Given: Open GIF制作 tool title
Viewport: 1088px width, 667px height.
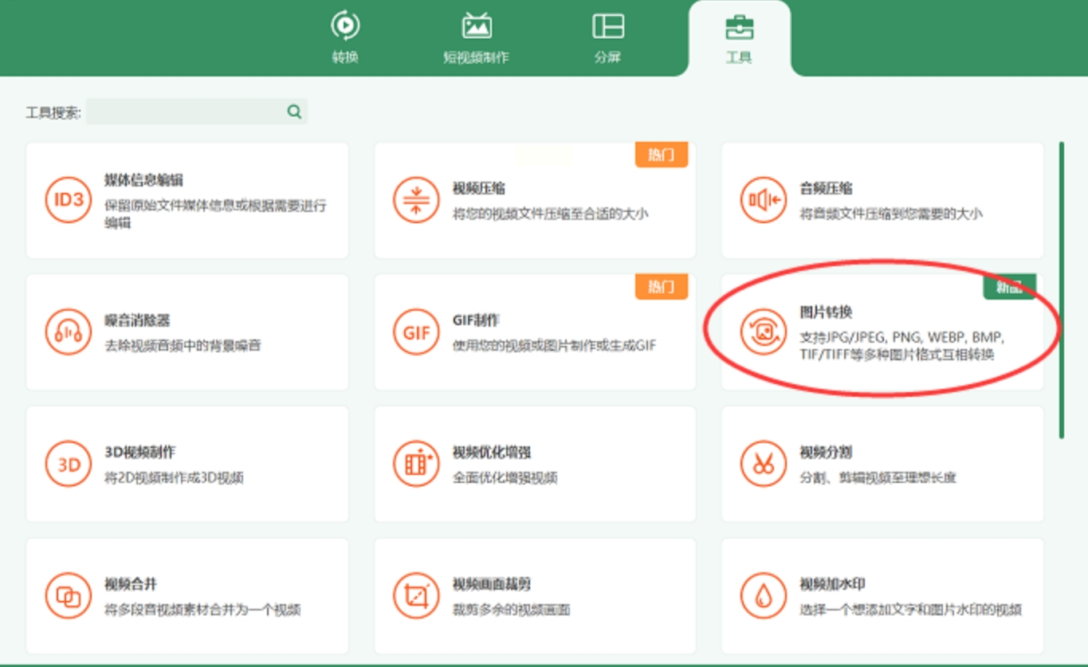Looking at the screenshot, I should (x=476, y=320).
